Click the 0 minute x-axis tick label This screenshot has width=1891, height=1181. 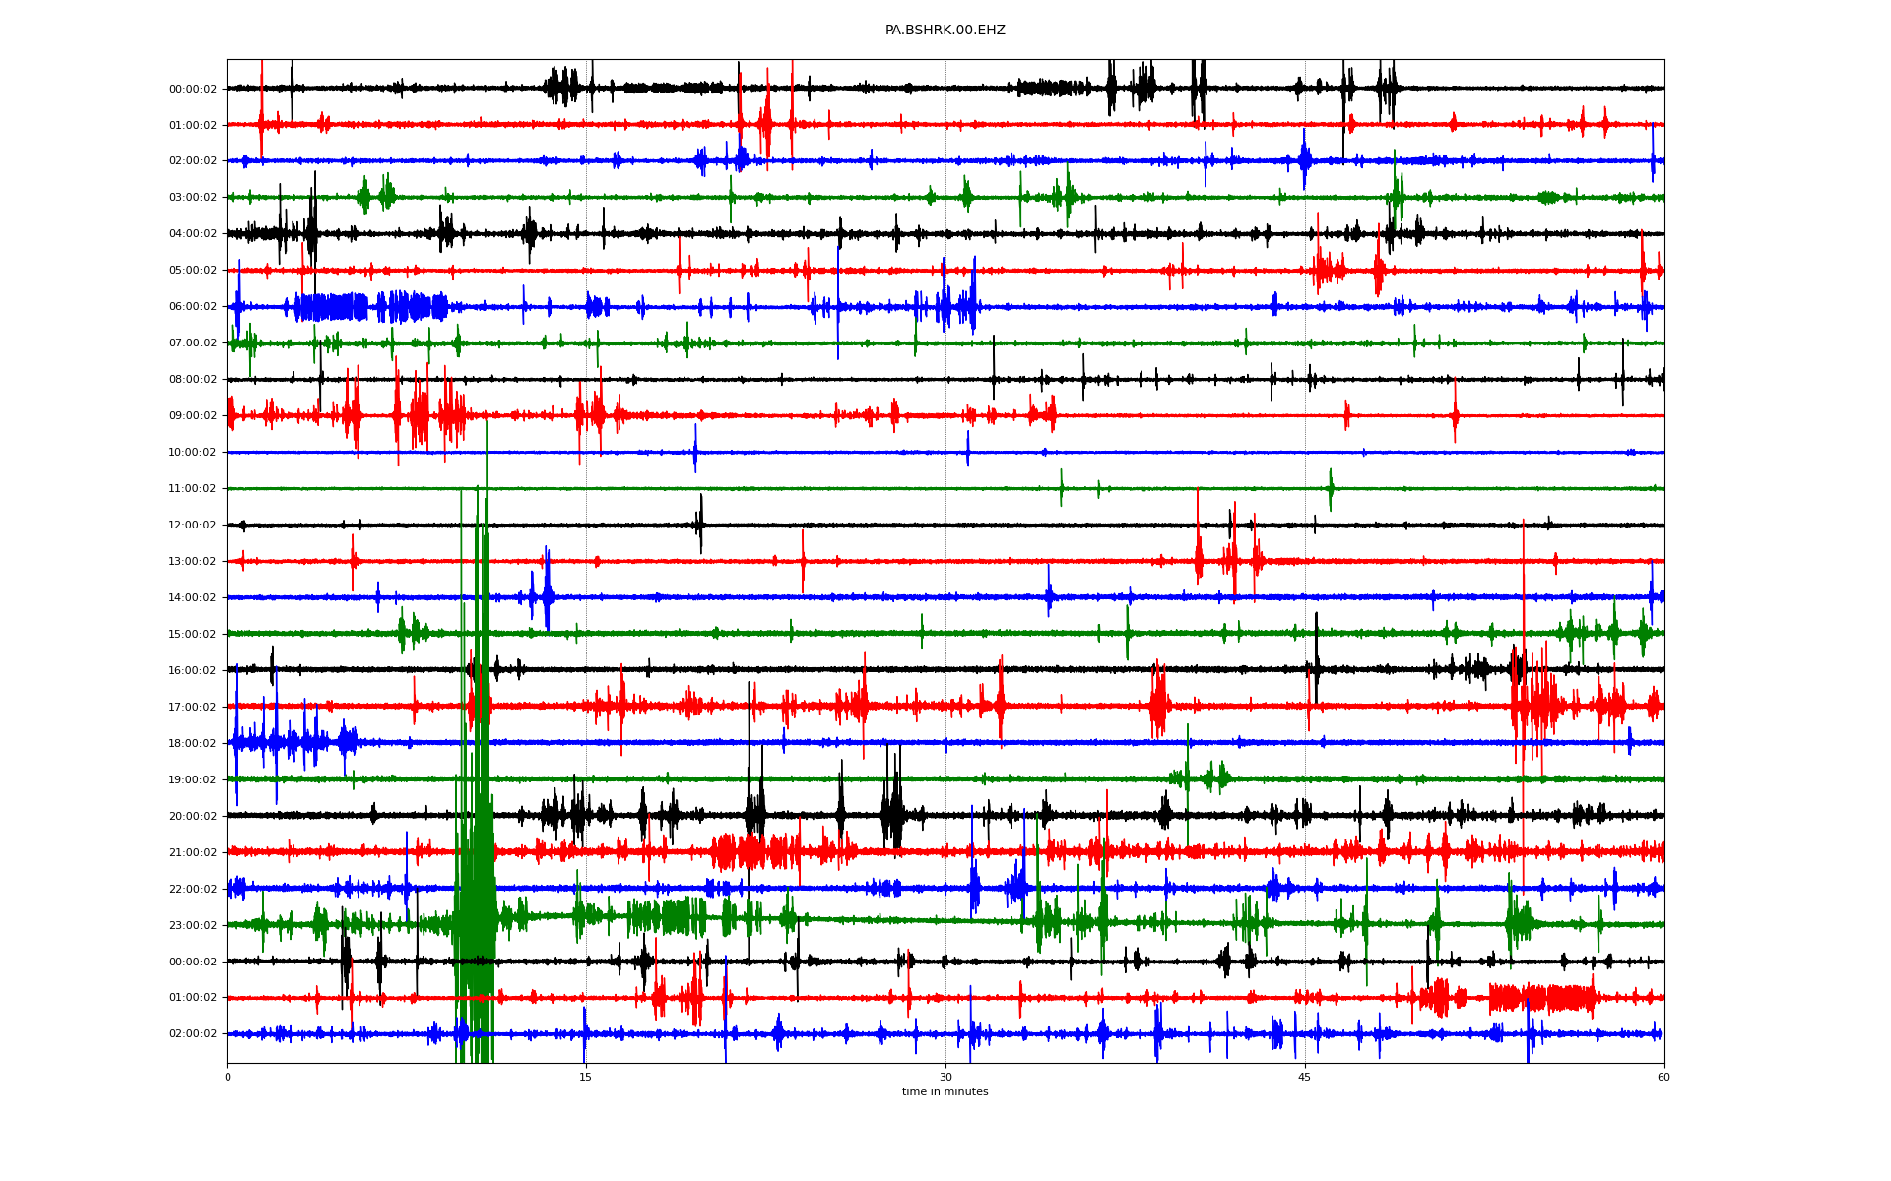pyautogui.click(x=228, y=1077)
